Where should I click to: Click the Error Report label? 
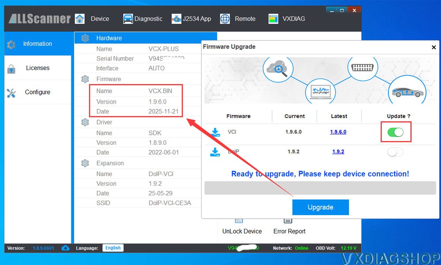[x=289, y=231]
